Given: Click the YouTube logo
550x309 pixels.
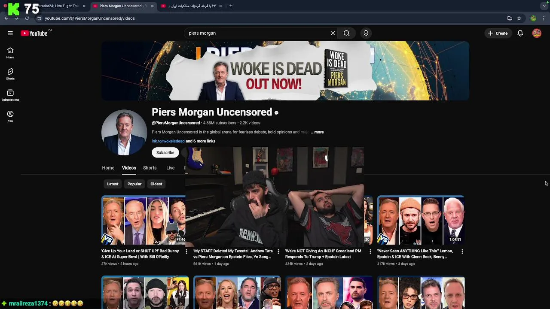Looking at the screenshot, I should (x=34, y=33).
